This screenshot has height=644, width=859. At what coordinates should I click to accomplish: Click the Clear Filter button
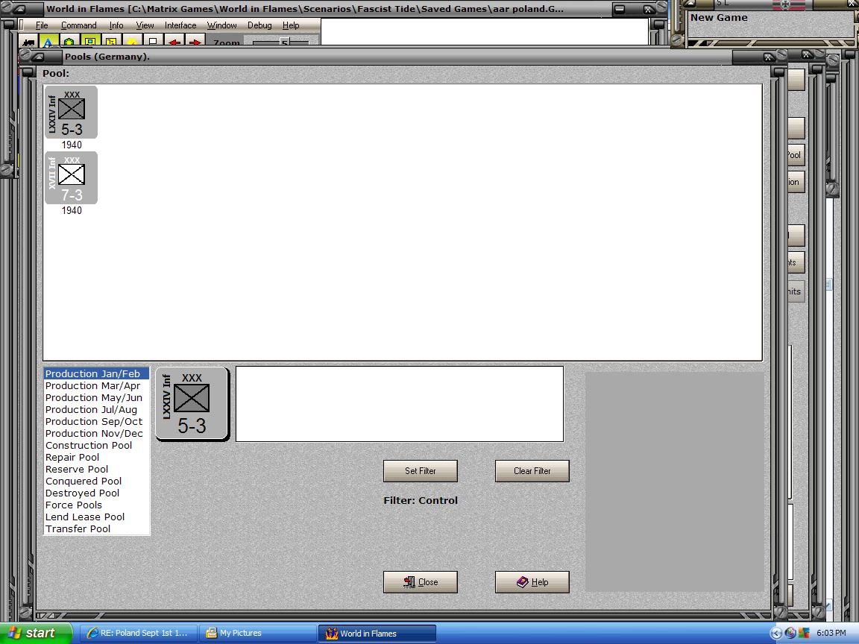[x=532, y=471]
